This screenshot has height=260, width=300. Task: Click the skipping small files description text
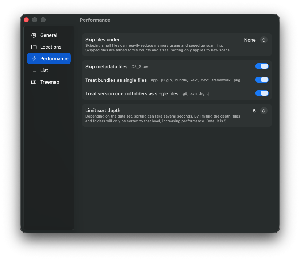coord(158,48)
